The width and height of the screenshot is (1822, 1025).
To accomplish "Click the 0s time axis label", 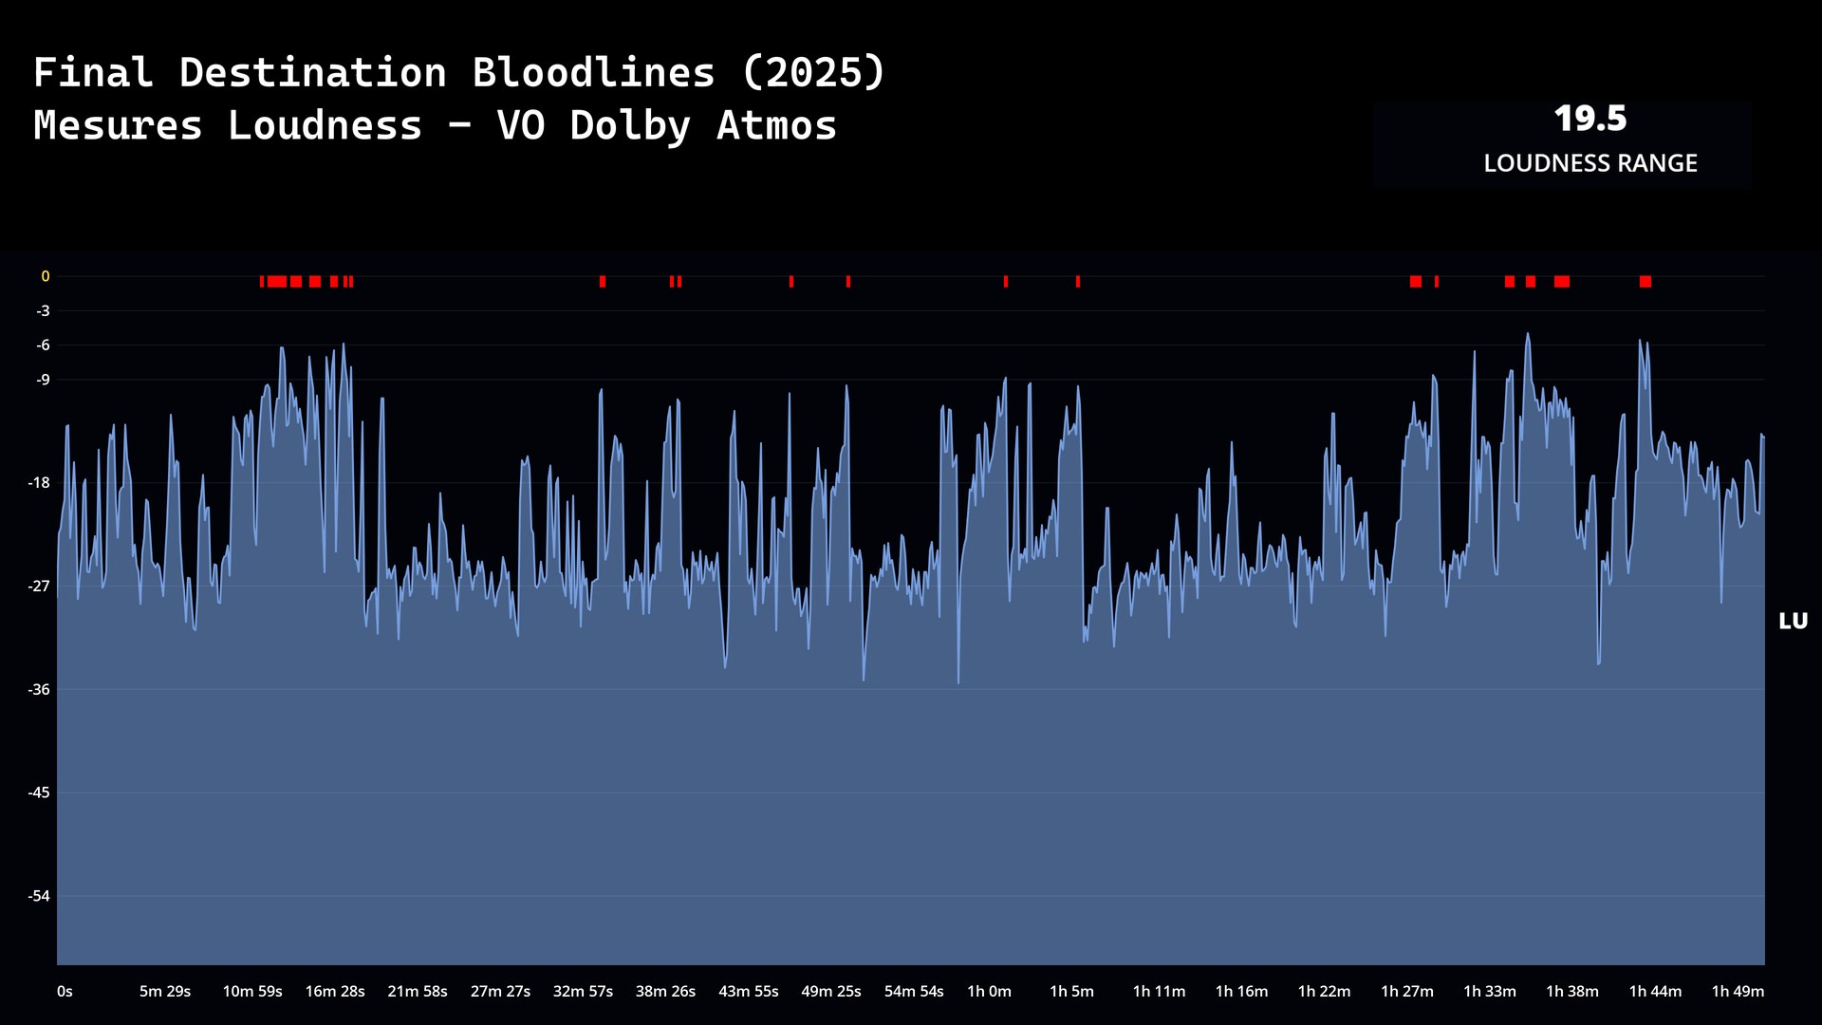I will click(x=65, y=991).
